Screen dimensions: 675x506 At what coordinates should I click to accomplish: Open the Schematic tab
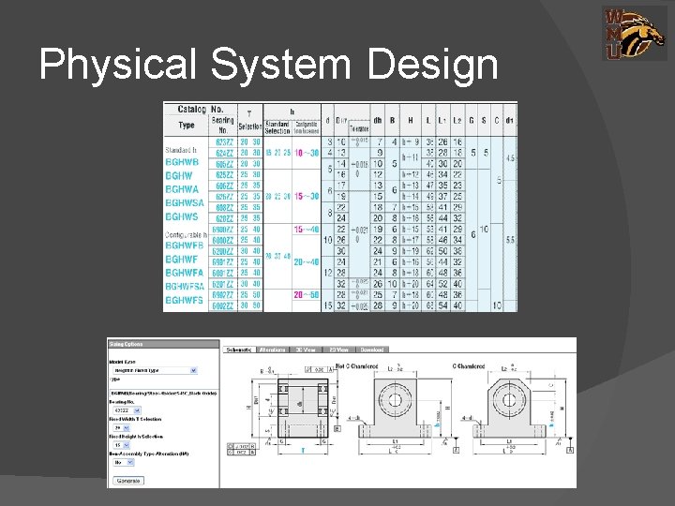239,350
